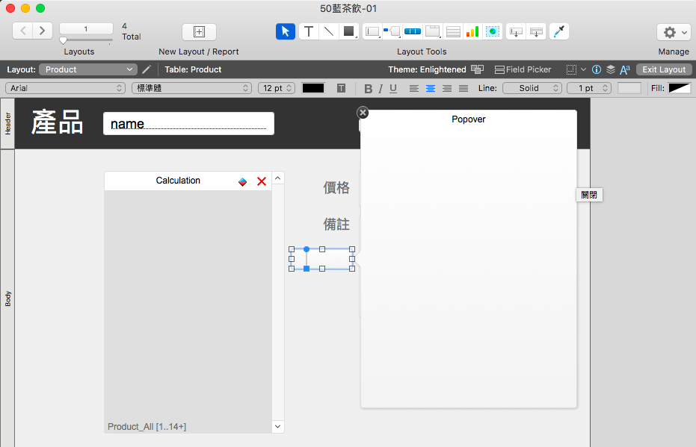Select the Button tool
The height and width of the screenshot is (447, 696).
(x=392, y=31)
